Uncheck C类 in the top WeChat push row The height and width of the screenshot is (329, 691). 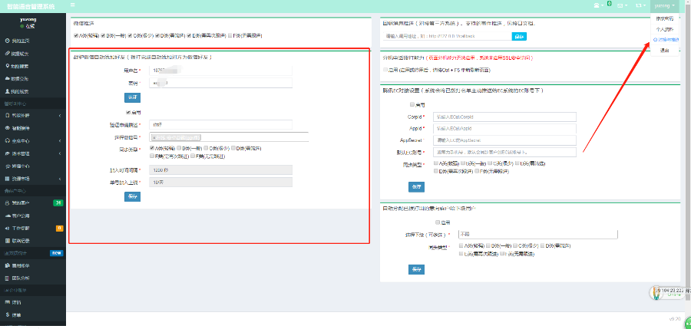[130, 35]
